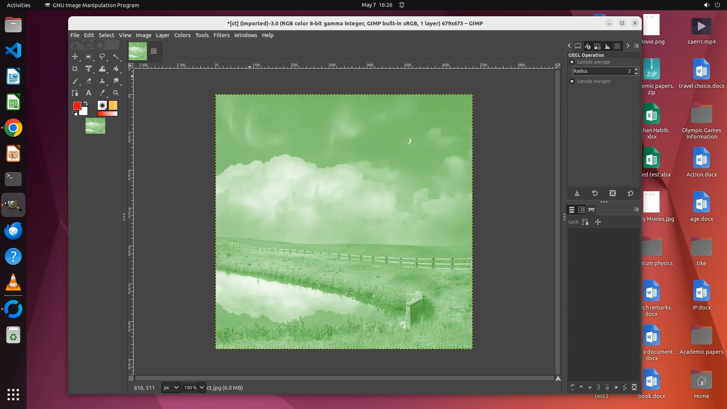Screen dimensions: 727x409
Task: Open the Filters menu
Action: click(x=221, y=35)
